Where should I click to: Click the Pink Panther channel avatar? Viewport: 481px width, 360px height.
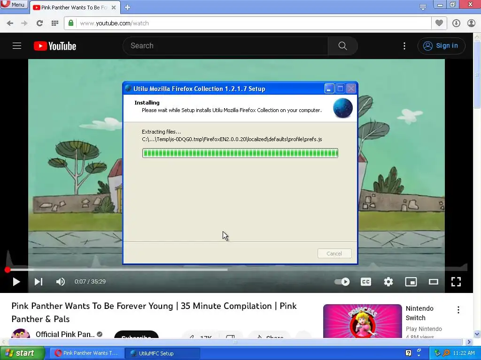[21, 334]
